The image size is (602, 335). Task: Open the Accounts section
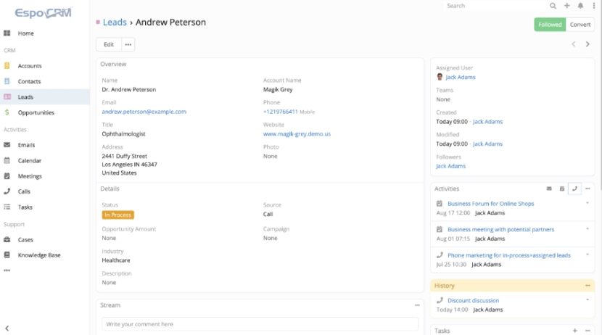(30, 66)
